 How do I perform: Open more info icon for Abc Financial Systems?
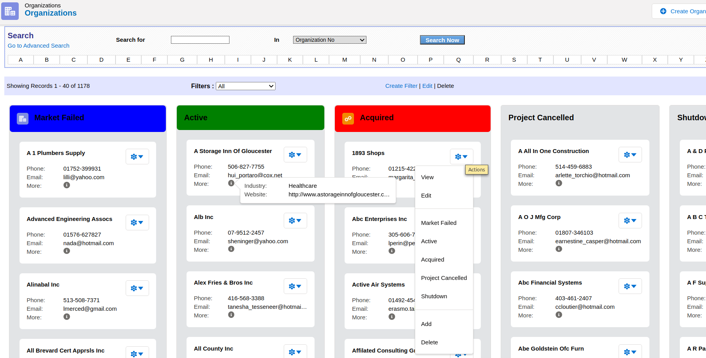pos(559,315)
